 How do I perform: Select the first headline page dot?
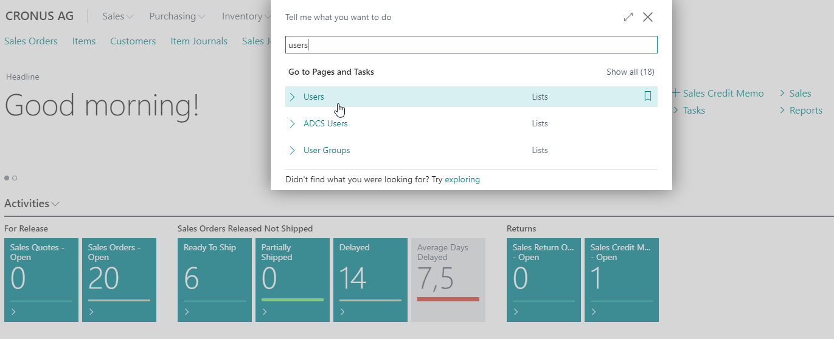point(7,178)
